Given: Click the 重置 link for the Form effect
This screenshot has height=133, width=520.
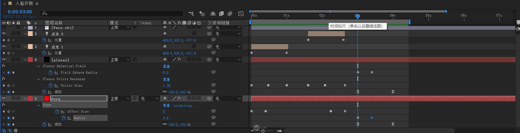Looking at the screenshot, I should pos(166,105).
